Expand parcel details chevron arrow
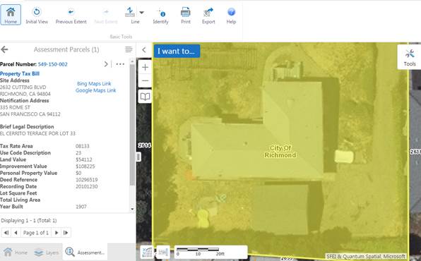 point(106,64)
